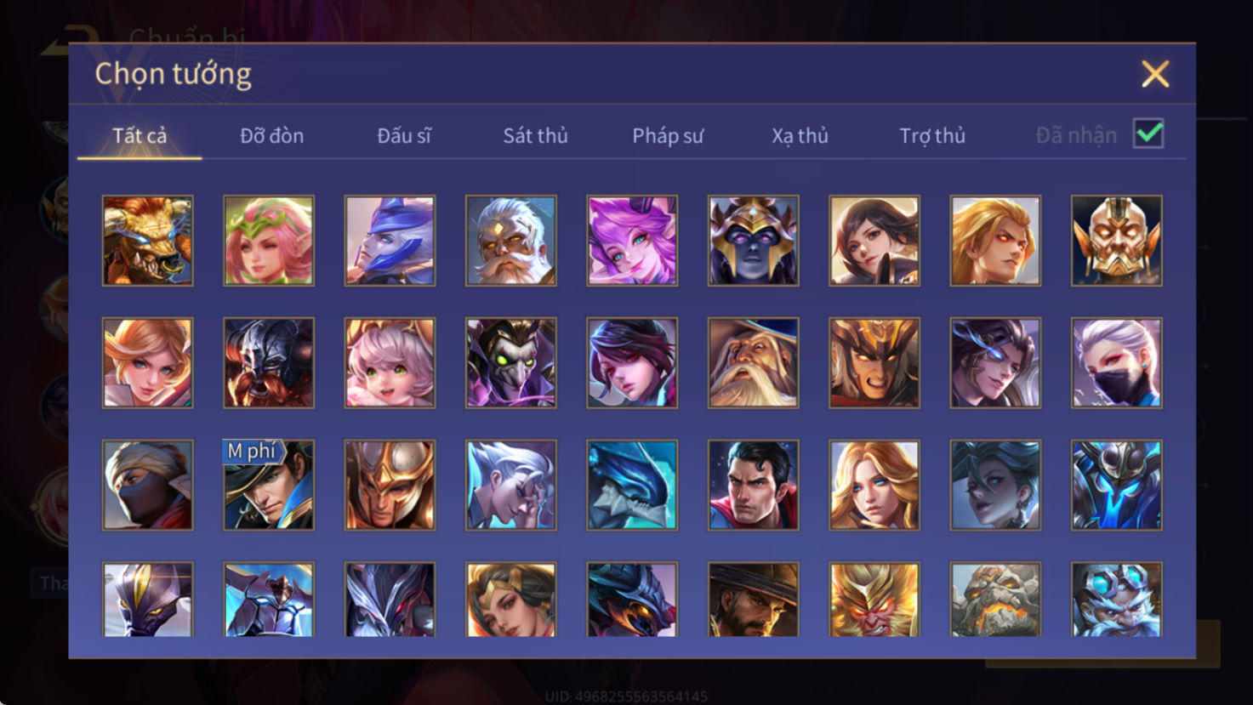View the 'Đấu sĩ' tab
Viewport: 1253px width, 705px height.
click(x=404, y=136)
